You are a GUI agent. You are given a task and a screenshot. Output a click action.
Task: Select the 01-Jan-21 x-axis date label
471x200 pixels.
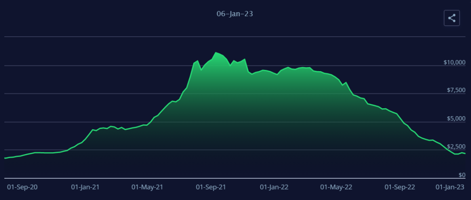(85, 187)
